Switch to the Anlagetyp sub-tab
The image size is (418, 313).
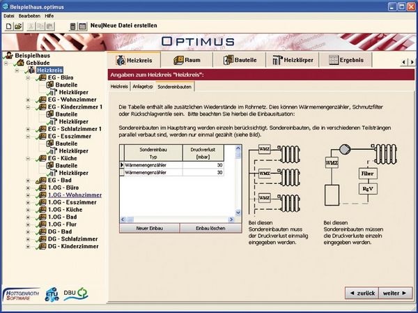tap(142, 86)
